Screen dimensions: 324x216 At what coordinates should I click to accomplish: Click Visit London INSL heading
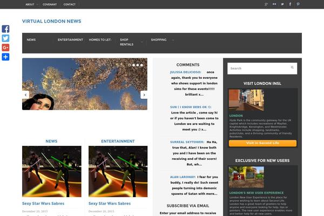pyautogui.click(x=262, y=84)
